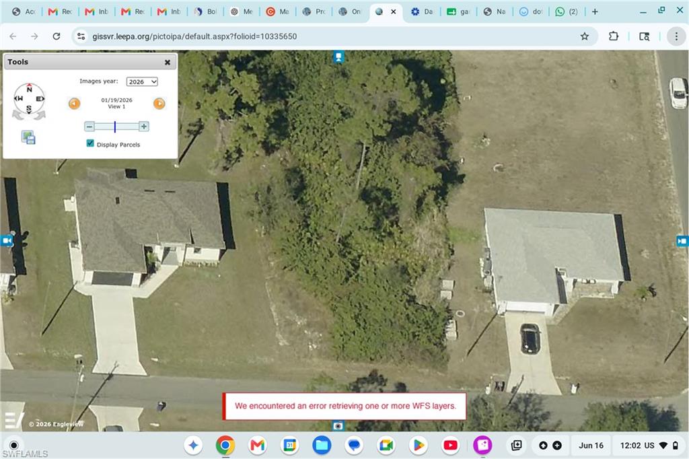
Task: Open Play Store from the shelf
Action: (x=418, y=446)
